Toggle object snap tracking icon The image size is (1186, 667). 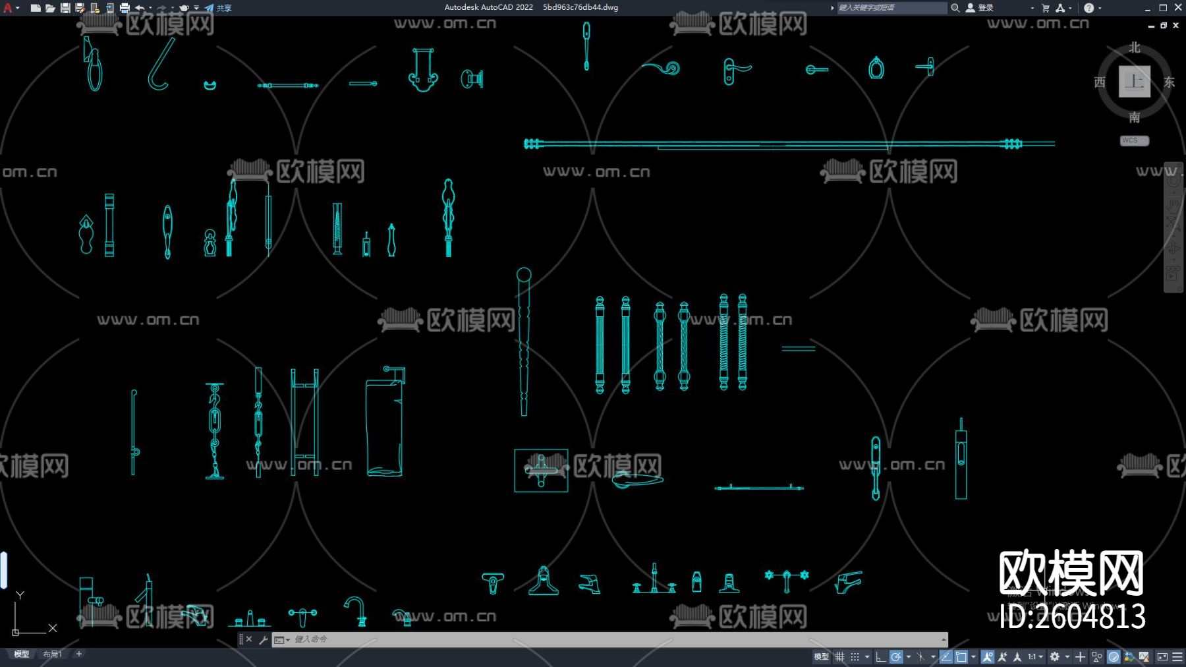(x=946, y=656)
